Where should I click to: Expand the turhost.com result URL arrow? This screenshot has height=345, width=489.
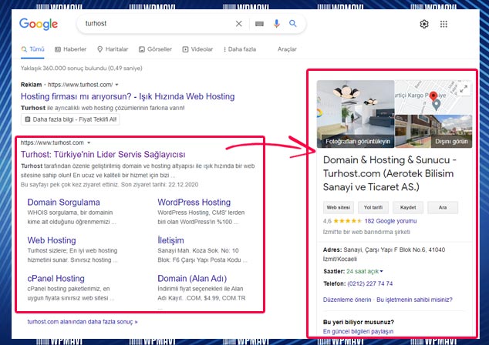(89, 142)
